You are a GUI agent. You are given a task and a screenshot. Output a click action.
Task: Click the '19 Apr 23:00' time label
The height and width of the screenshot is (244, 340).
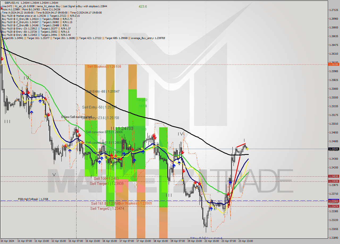(195, 241)
